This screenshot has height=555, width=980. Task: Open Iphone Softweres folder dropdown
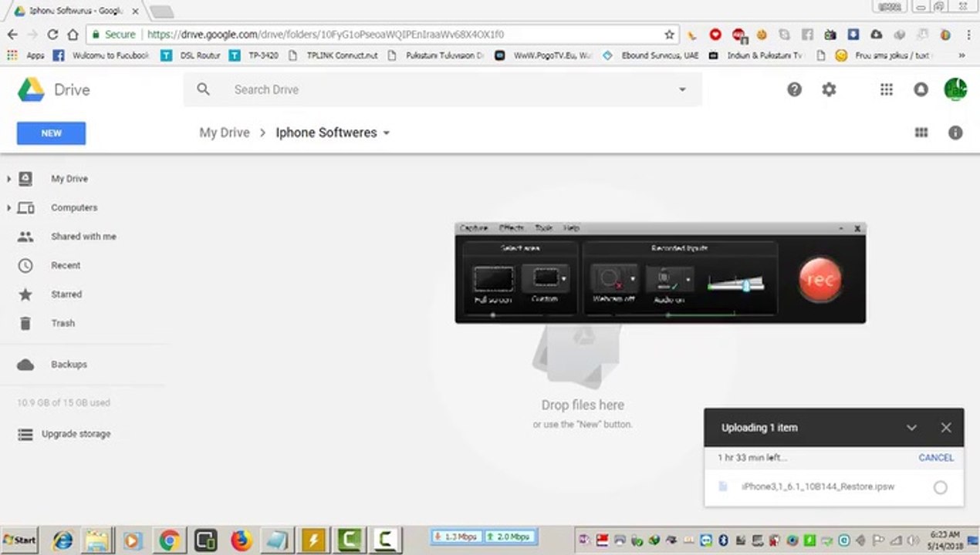coord(387,133)
